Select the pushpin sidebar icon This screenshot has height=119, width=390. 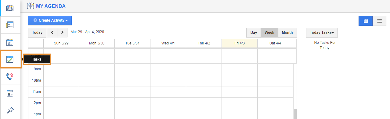(x=10, y=110)
